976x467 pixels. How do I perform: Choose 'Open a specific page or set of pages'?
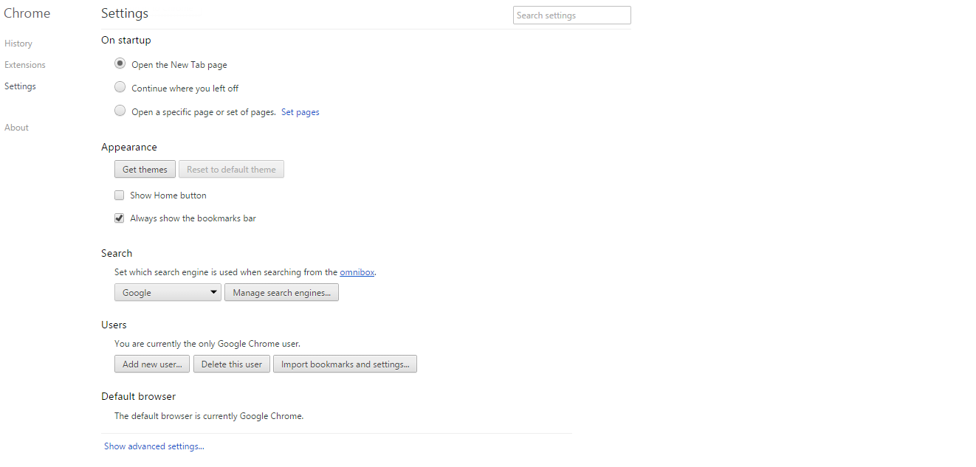(120, 111)
